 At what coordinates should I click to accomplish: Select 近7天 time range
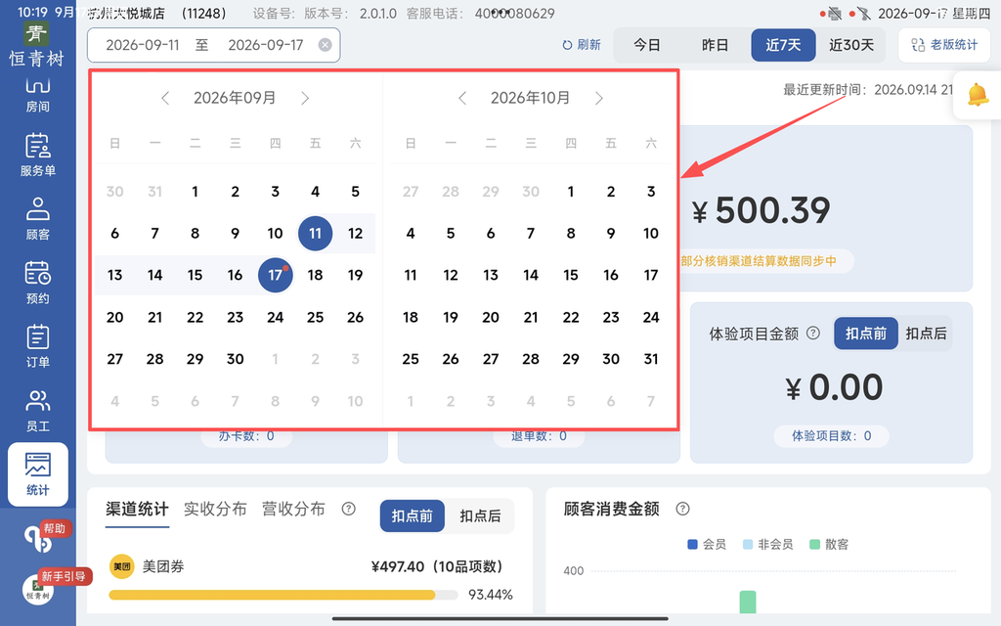[783, 45]
